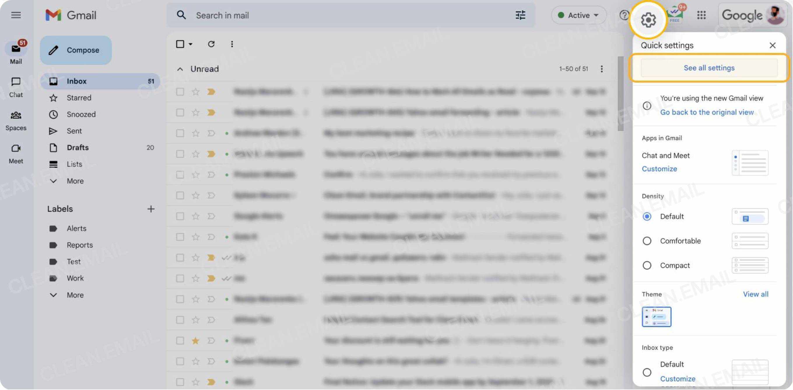Switch to the Drafts folder

point(77,148)
